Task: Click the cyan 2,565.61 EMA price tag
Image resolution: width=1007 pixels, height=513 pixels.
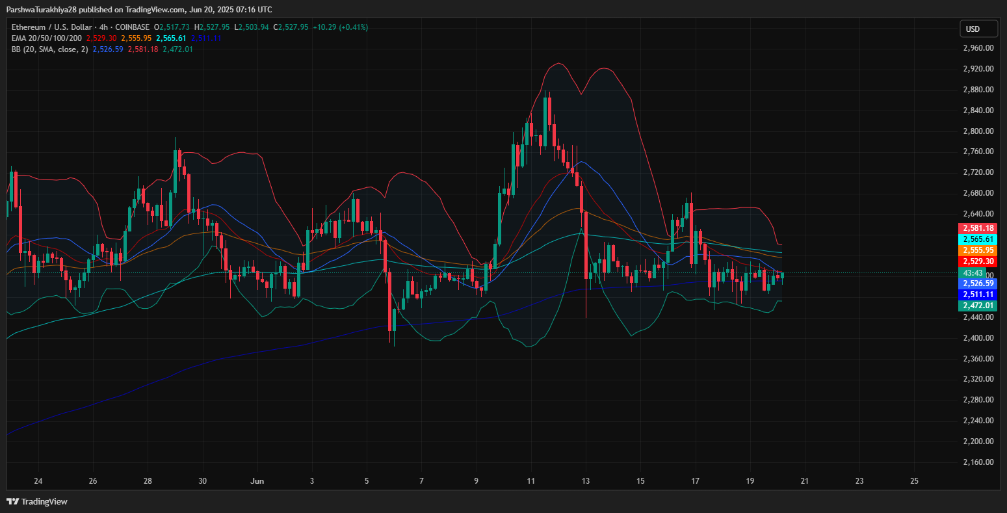Action: pos(978,239)
